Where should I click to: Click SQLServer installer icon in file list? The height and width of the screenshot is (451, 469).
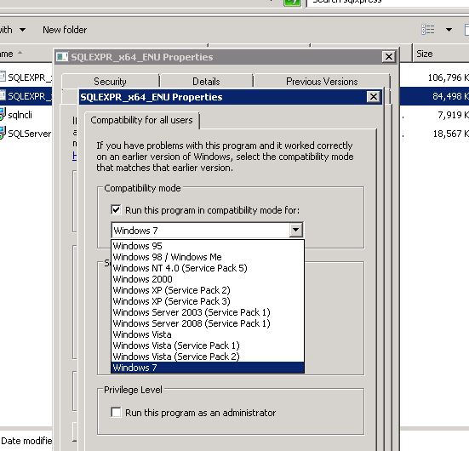3,133
